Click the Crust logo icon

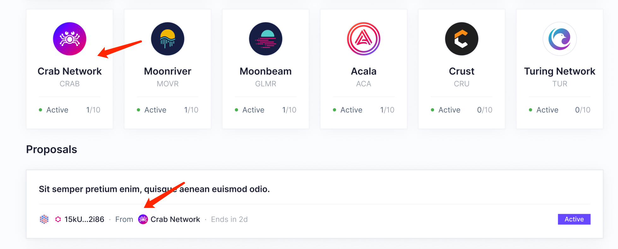(461, 39)
